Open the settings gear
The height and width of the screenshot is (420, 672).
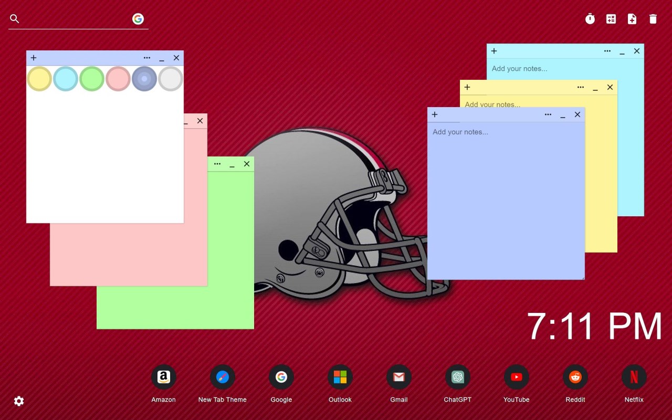pyautogui.click(x=19, y=401)
